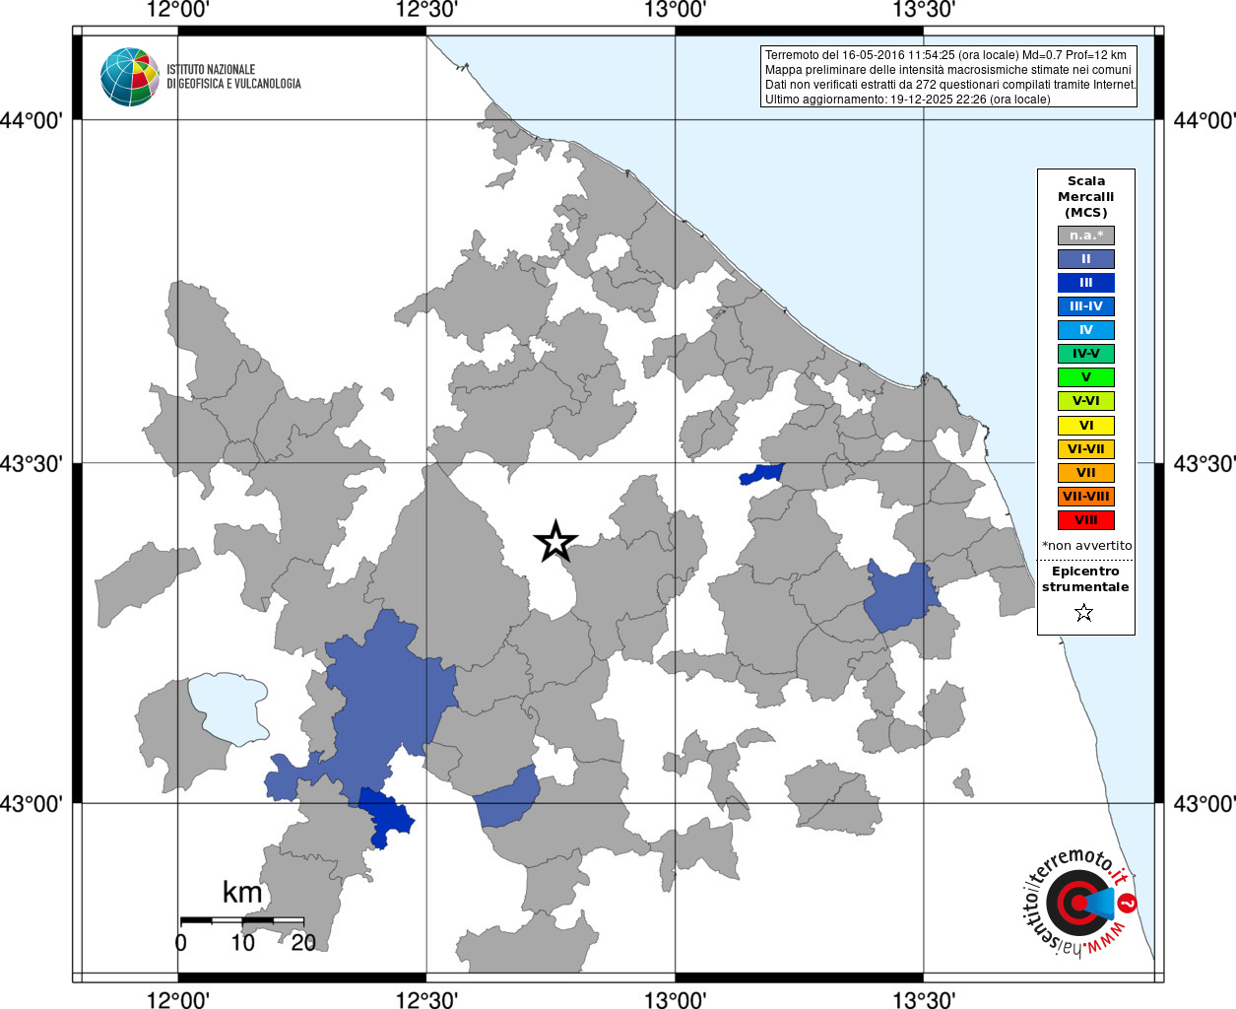Click the light blue lake on the map
This screenshot has height=1009, width=1236.
229,706
